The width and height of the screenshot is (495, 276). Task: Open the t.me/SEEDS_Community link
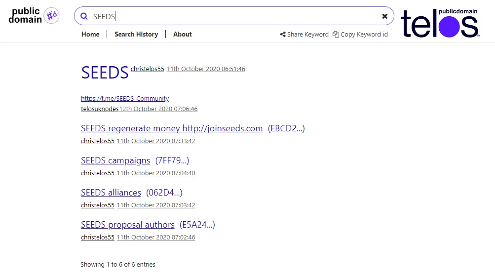tap(125, 99)
